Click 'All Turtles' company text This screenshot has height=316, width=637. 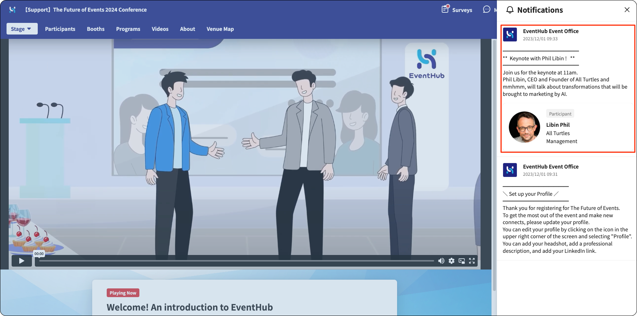click(558, 133)
